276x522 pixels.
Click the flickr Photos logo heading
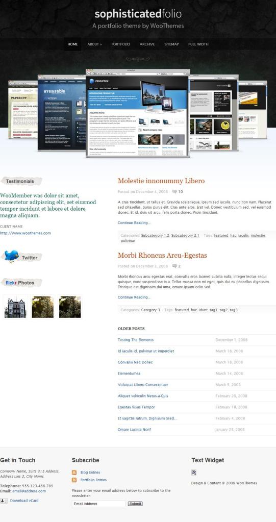pos(20,283)
